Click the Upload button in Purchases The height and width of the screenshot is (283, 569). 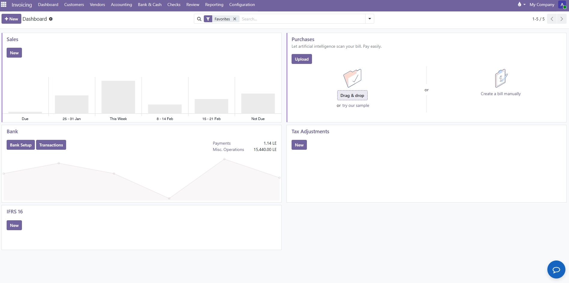[301, 59]
